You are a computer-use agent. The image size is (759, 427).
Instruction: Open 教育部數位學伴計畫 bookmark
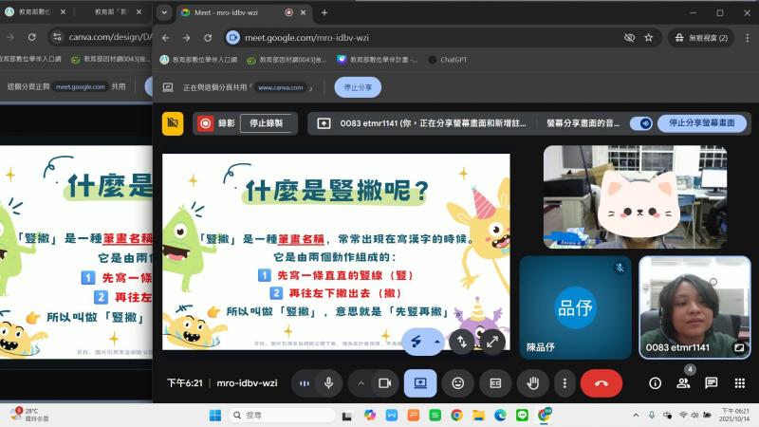click(x=378, y=60)
